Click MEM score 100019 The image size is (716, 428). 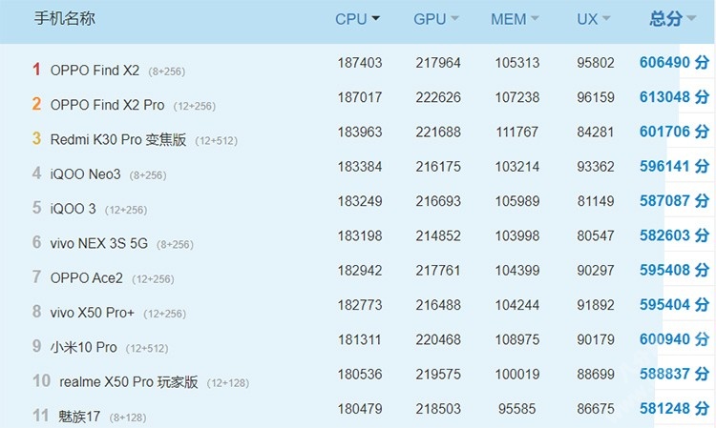click(x=517, y=375)
